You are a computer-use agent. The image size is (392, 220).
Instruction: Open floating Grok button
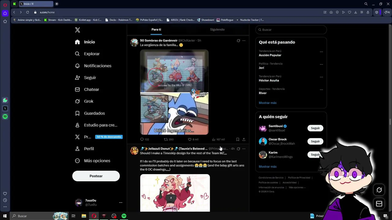point(379,190)
